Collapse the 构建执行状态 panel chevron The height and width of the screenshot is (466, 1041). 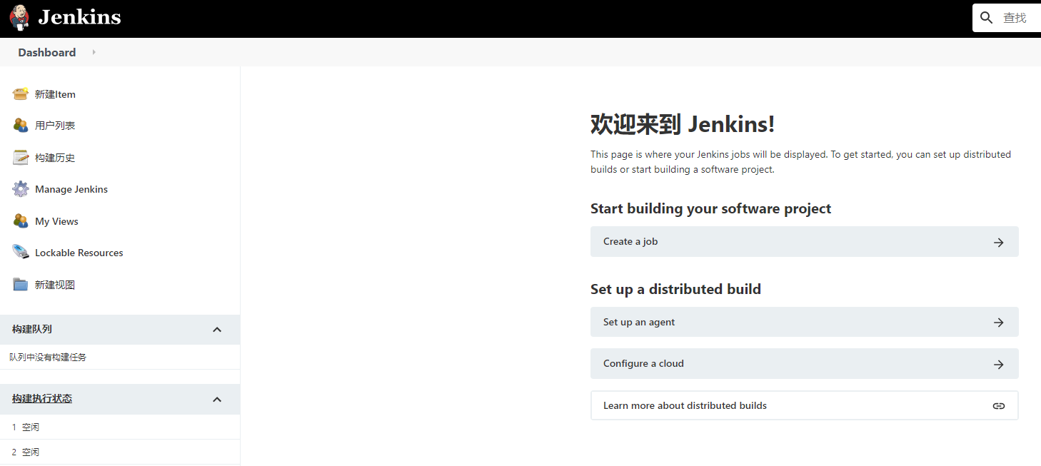[217, 400]
